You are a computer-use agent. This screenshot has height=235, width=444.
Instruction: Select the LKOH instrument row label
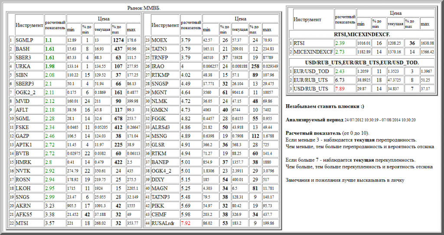click(x=23, y=189)
